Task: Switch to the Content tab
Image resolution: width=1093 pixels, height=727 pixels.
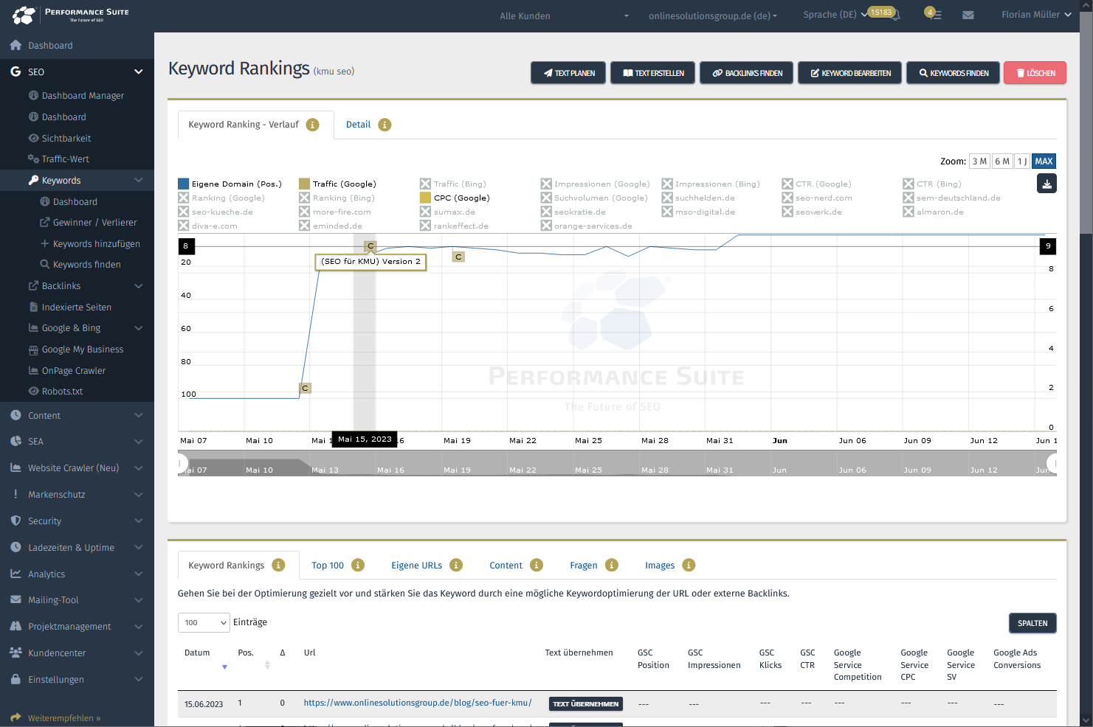Action: coord(506,566)
